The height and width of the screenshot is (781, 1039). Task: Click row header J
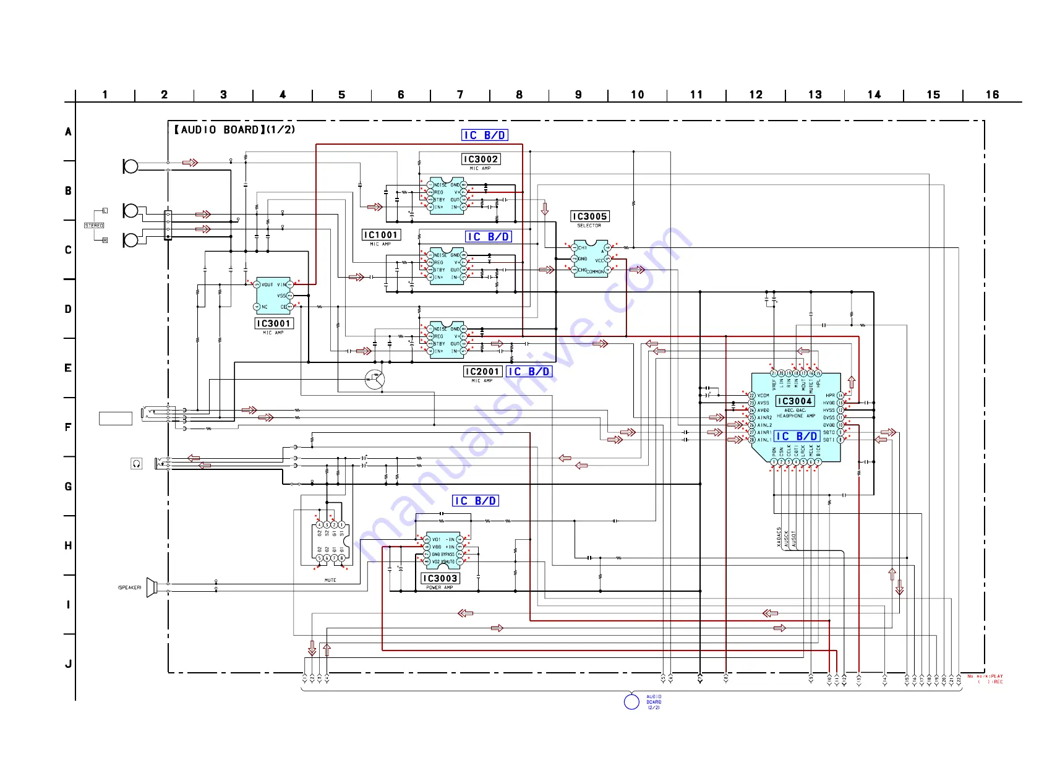[x=68, y=664]
